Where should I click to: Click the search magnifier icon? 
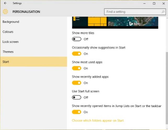163,12
